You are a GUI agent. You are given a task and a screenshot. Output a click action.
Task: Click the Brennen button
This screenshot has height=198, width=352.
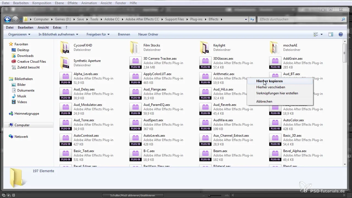[124, 34]
